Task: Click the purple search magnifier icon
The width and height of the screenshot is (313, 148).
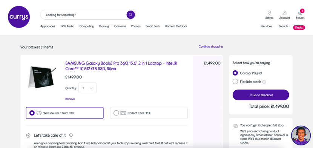Action: point(130,15)
